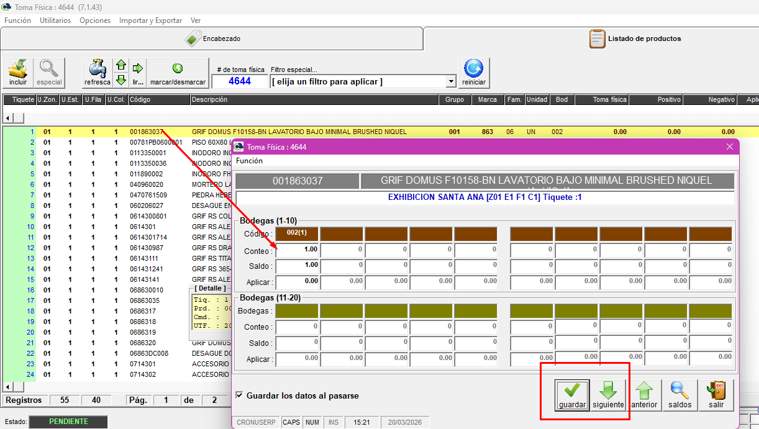Open Importar y Exportar menu
This screenshot has height=429, width=759.
(150, 20)
